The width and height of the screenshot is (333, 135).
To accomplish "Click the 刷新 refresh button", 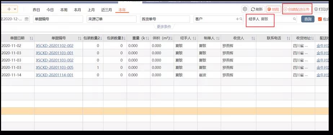I will 257,9.
